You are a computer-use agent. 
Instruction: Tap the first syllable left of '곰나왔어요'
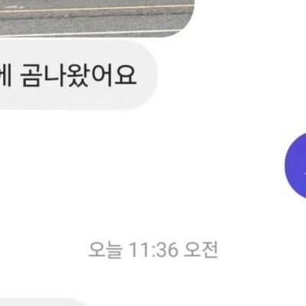tap(5, 75)
